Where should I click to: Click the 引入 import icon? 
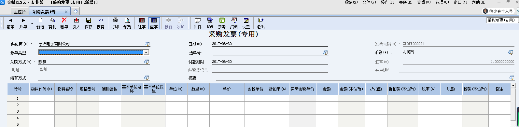[76, 23]
